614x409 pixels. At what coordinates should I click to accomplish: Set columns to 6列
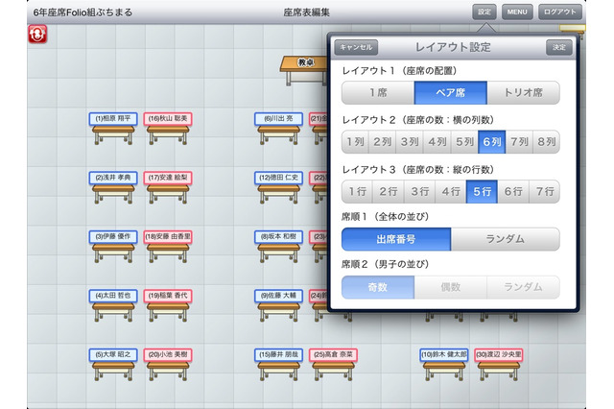492,142
